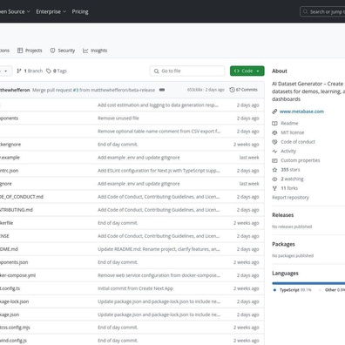Click the watching eye icon
This screenshot has width=345, height=345.
274,179
